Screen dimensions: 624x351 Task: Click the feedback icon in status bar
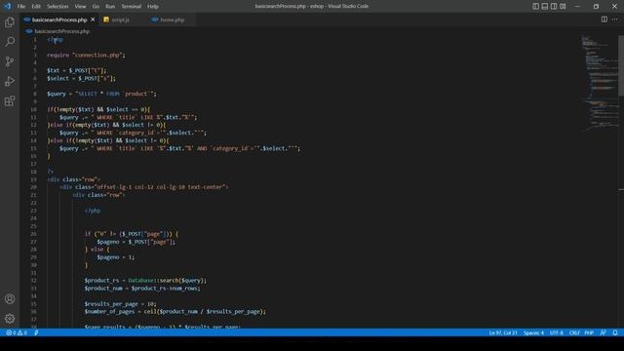[x=604, y=332]
